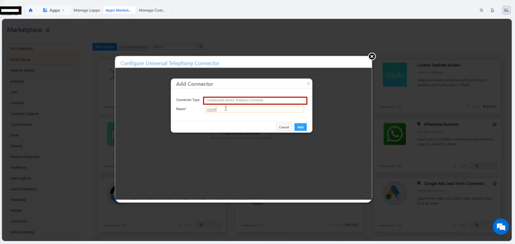Image resolution: width=515 pixels, height=244 pixels.
Task: Click the Marketplace help icon
Action: pos(48,30)
